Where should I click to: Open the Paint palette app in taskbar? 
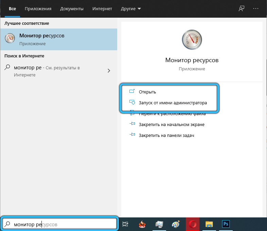click(x=176, y=224)
